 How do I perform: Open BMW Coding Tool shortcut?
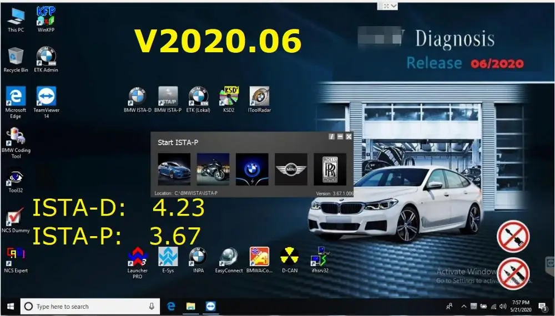16,143
